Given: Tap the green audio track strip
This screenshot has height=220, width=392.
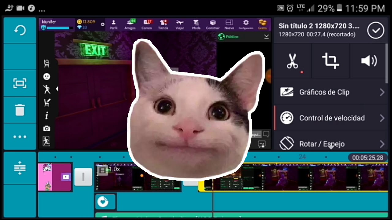Looking at the screenshot, I should click(242, 216).
